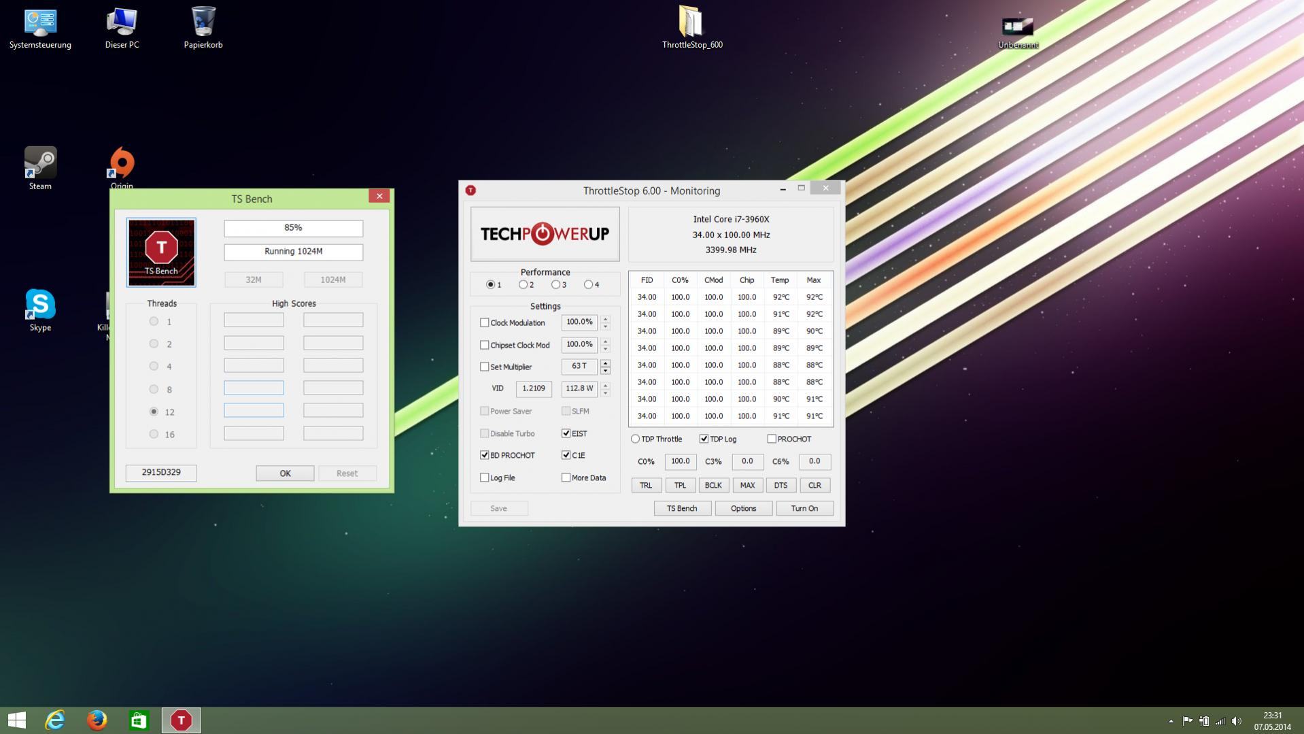Enable the PROCHOT checkbox

(x=772, y=439)
